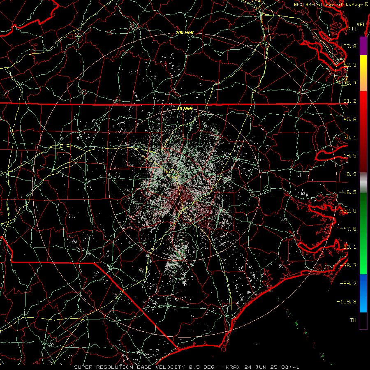Click the 24 JUN 25 08:41 timestamp
370x370 pixels.
tap(271, 367)
